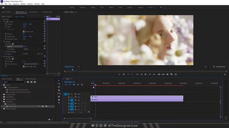Select the Hand tool
This screenshot has width=229, height=128.
coord(59,100)
